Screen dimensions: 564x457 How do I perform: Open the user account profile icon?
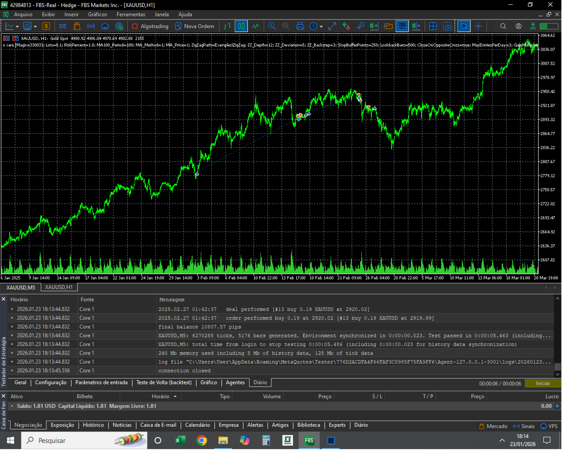pyautogui.click(x=518, y=26)
